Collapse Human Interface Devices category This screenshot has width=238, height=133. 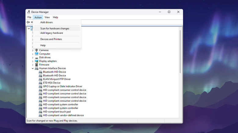(33, 68)
